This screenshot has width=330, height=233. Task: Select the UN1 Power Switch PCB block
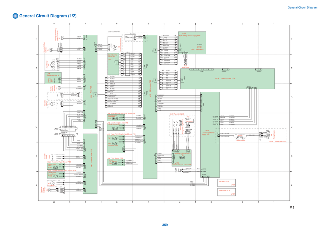tap(53, 78)
